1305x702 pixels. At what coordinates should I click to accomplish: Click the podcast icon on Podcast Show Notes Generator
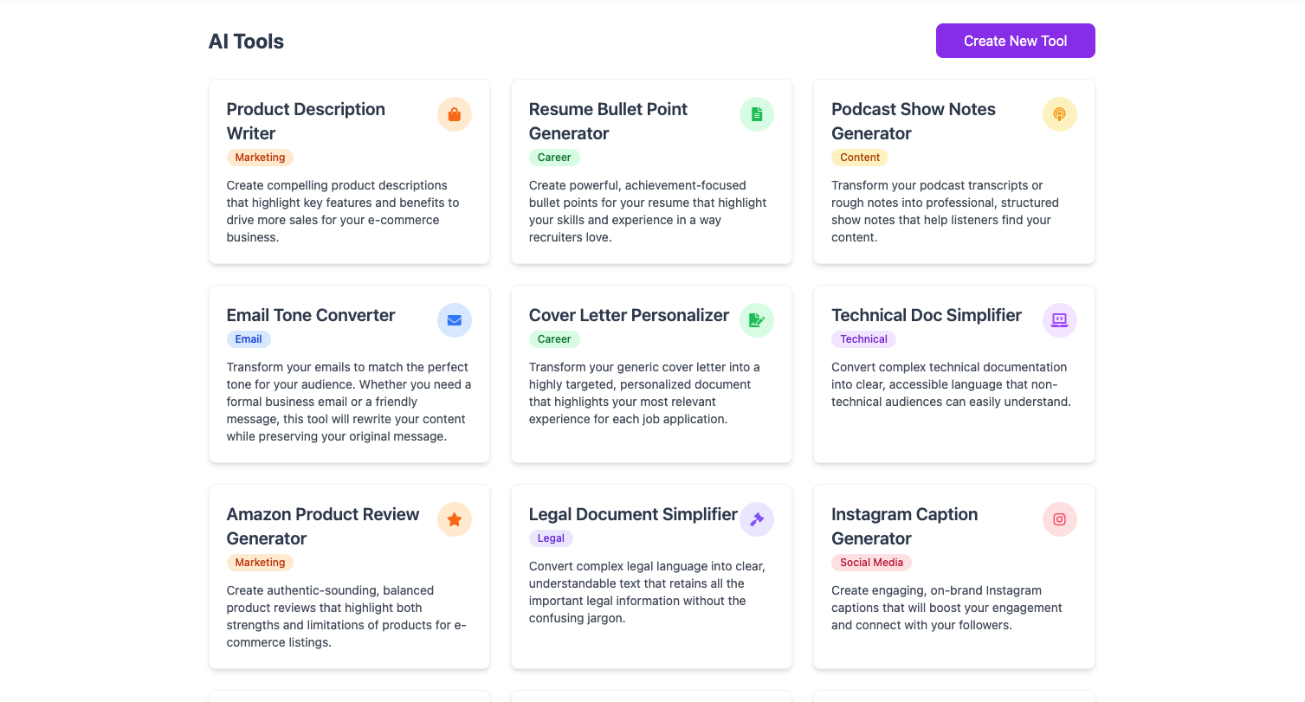click(x=1058, y=113)
